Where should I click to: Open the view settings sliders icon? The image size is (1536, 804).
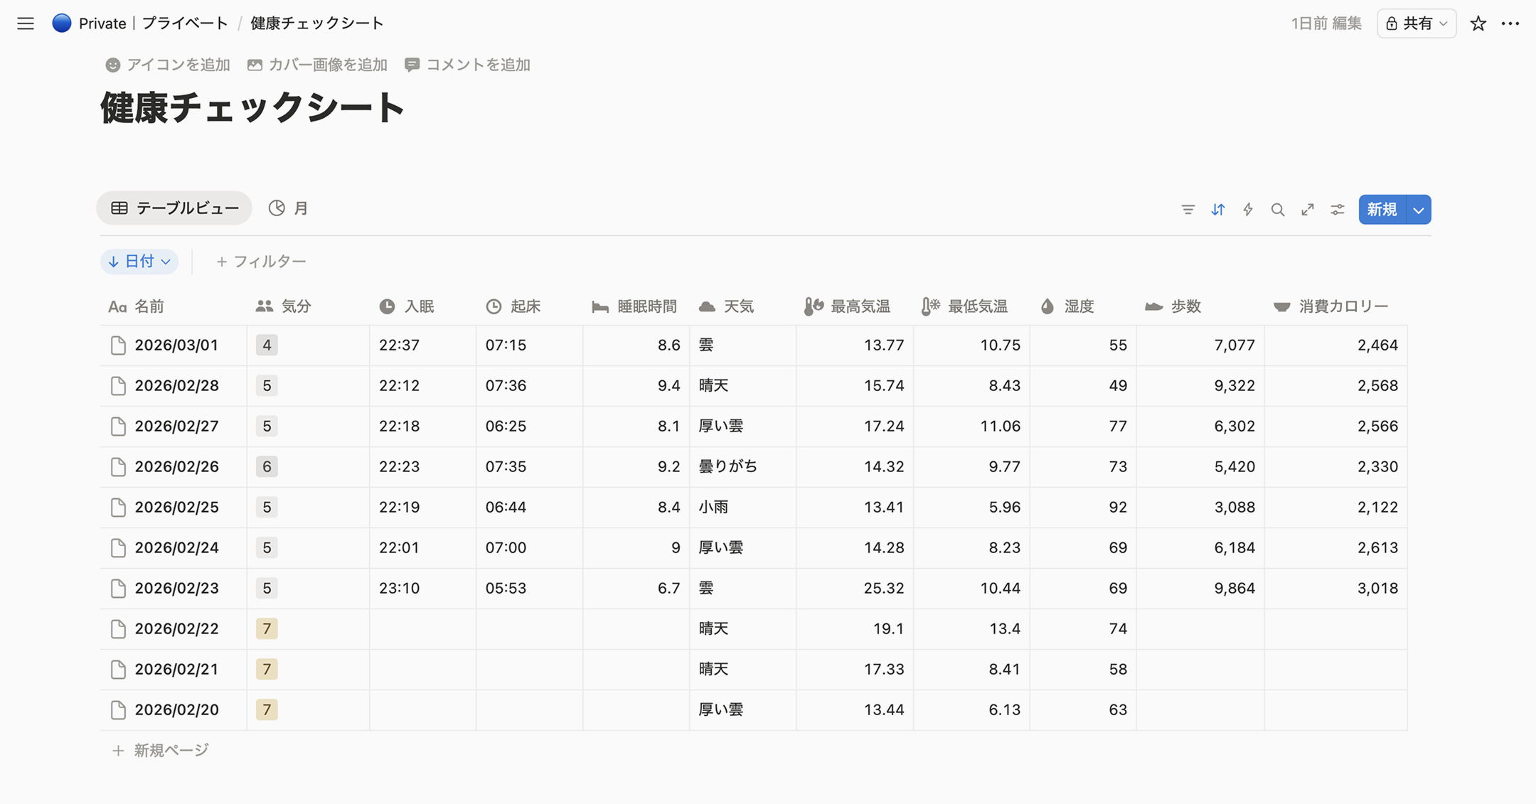pyautogui.click(x=1337, y=209)
